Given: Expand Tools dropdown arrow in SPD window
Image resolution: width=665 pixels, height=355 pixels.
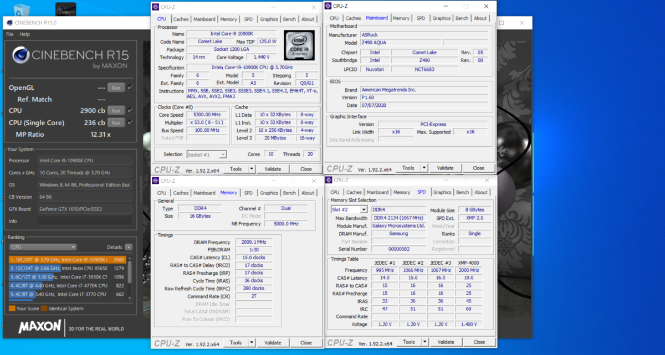Looking at the screenshot, I should 425,342.
